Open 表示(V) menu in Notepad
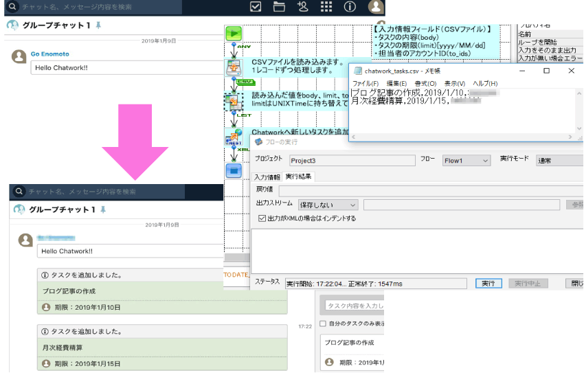Viewport: 584px width, 375px height. pyautogui.click(x=454, y=83)
